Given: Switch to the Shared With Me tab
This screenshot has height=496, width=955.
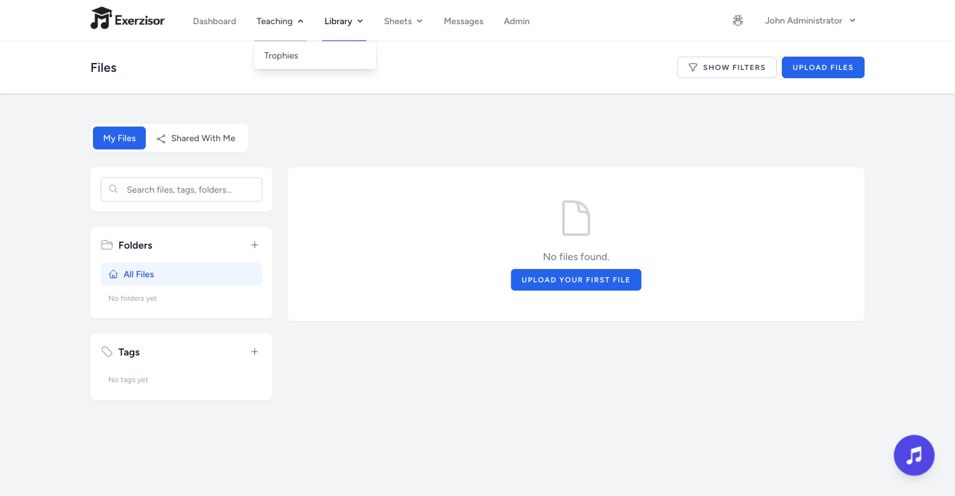Looking at the screenshot, I should coord(196,138).
